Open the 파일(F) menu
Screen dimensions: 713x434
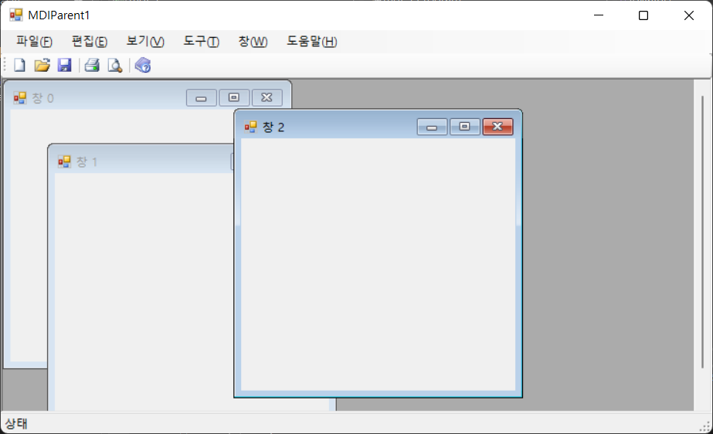click(35, 42)
